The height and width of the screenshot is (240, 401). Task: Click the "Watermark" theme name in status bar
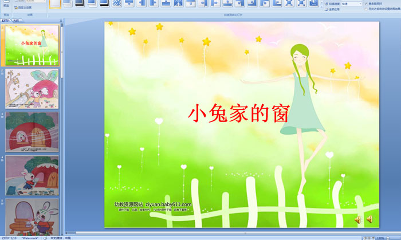coord(30,238)
